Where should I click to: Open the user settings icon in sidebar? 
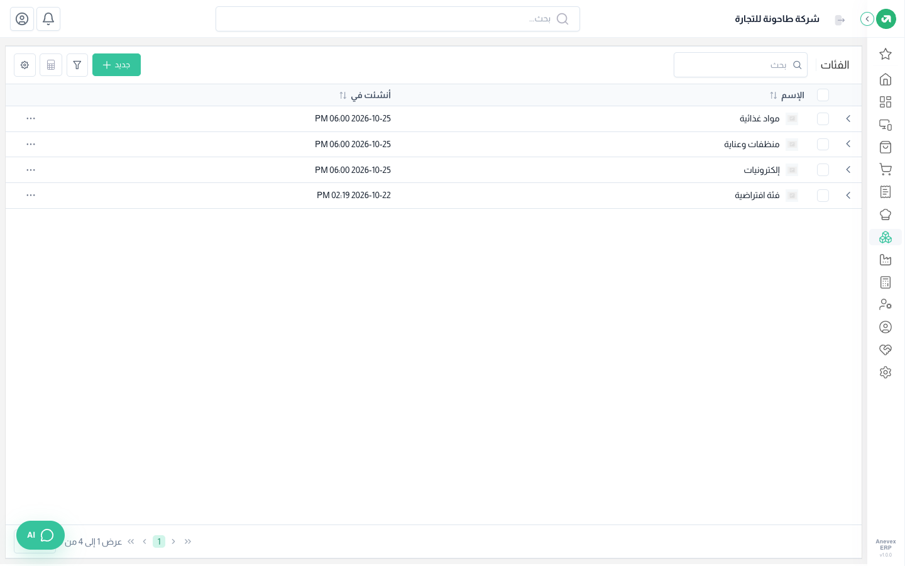pyautogui.click(x=886, y=304)
